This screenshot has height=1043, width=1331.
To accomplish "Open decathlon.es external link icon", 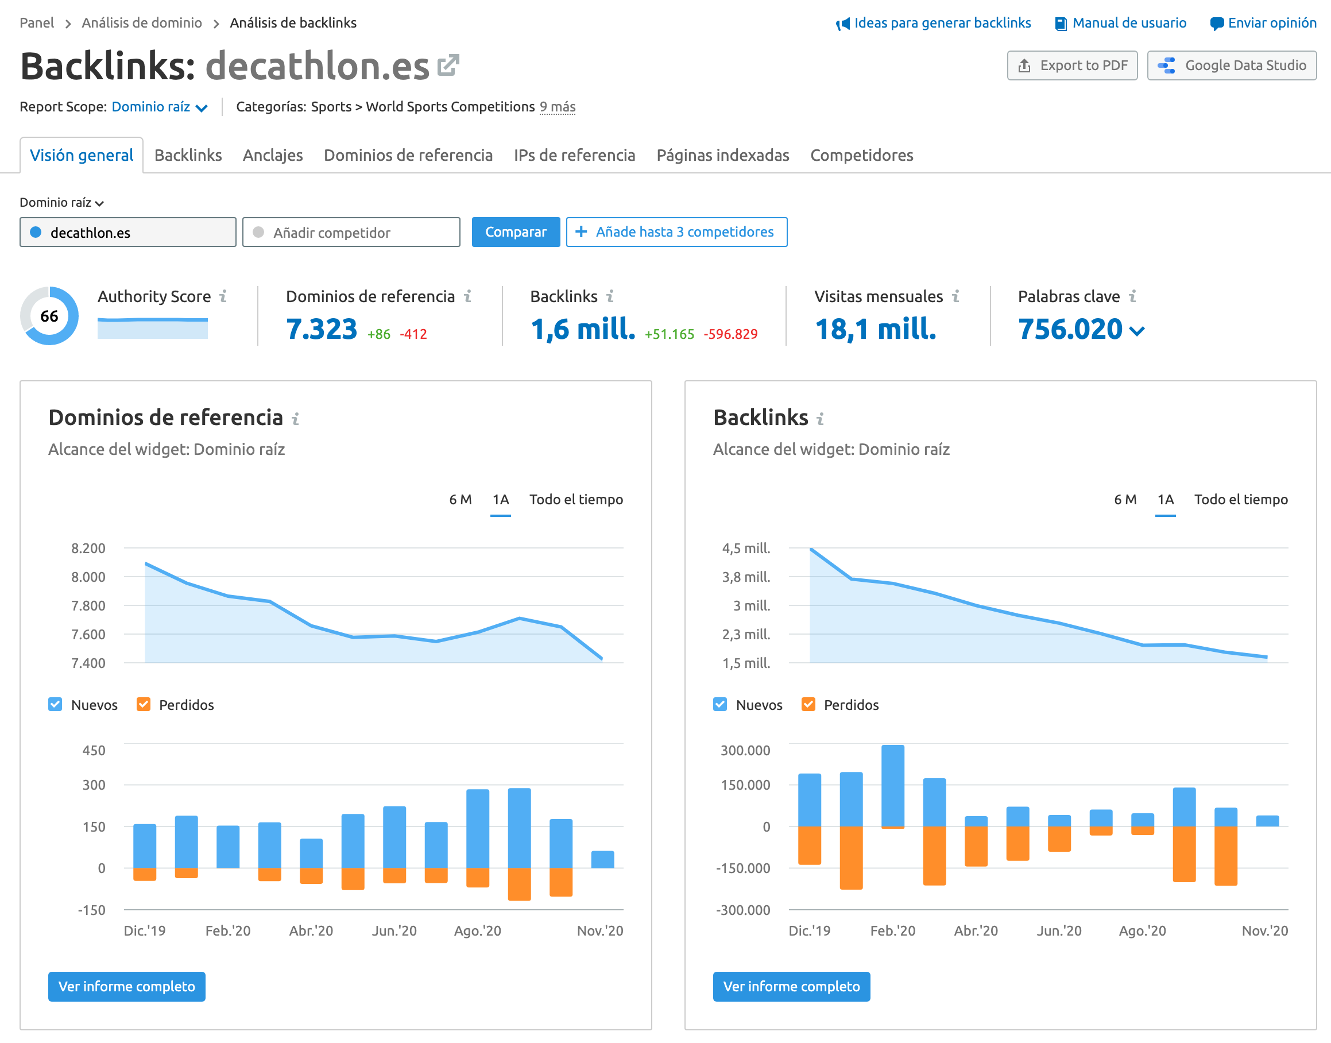I will (449, 66).
